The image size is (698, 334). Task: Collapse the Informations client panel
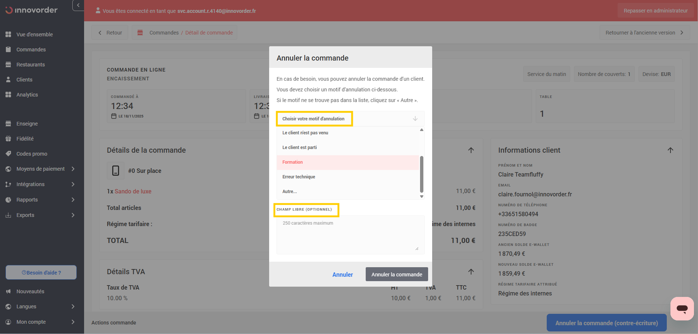670,150
